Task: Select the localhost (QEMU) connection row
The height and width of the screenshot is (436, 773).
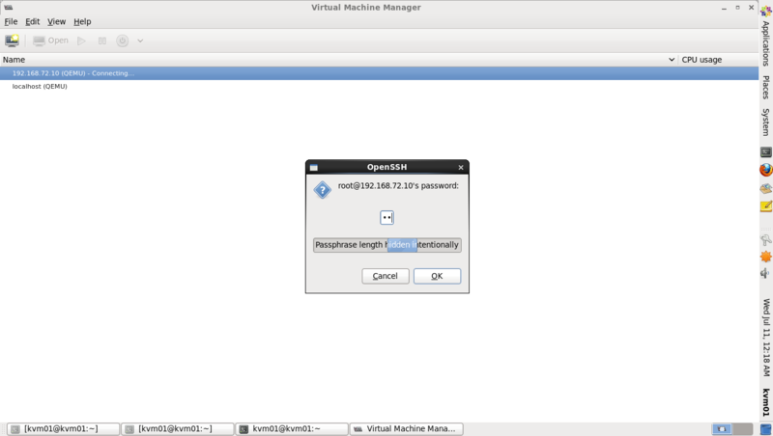Action: coord(379,86)
